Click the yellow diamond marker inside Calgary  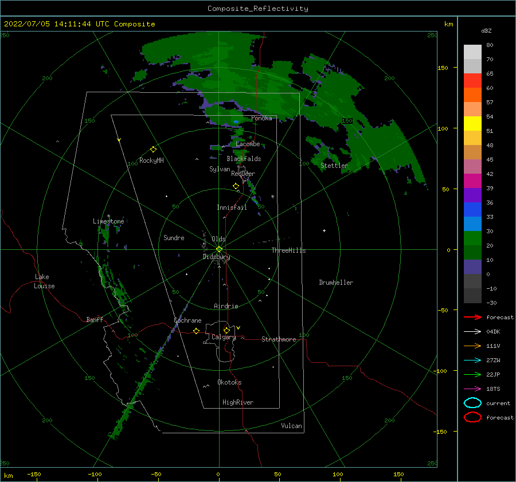(226, 330)
